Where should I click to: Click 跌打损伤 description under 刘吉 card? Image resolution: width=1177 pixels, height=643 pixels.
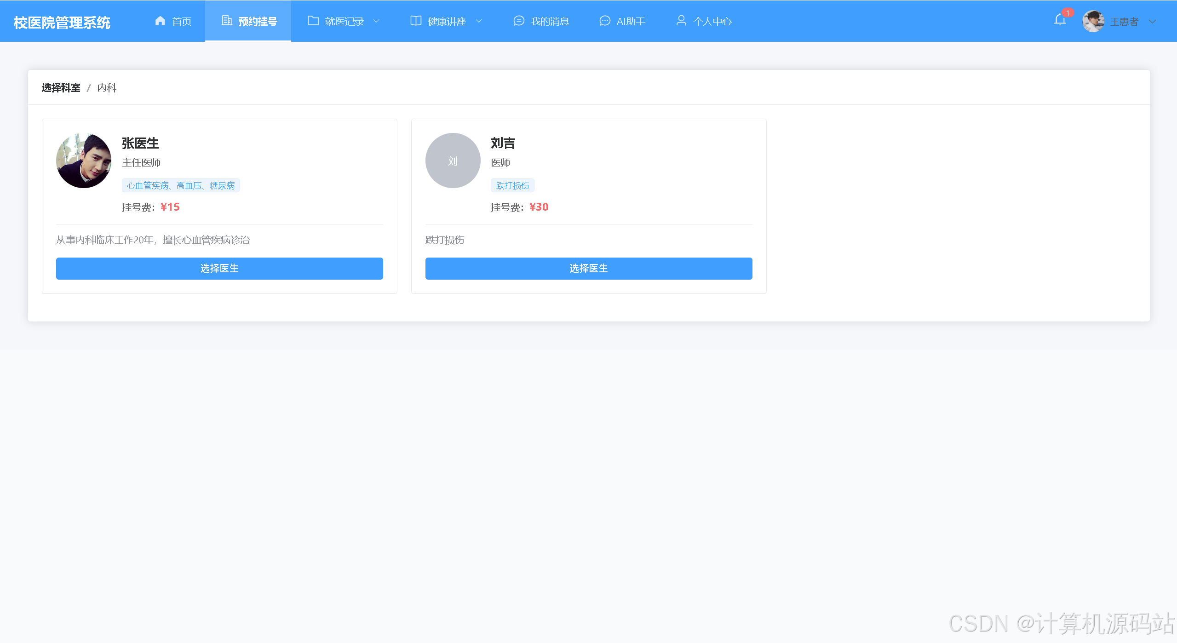(445, 240)
